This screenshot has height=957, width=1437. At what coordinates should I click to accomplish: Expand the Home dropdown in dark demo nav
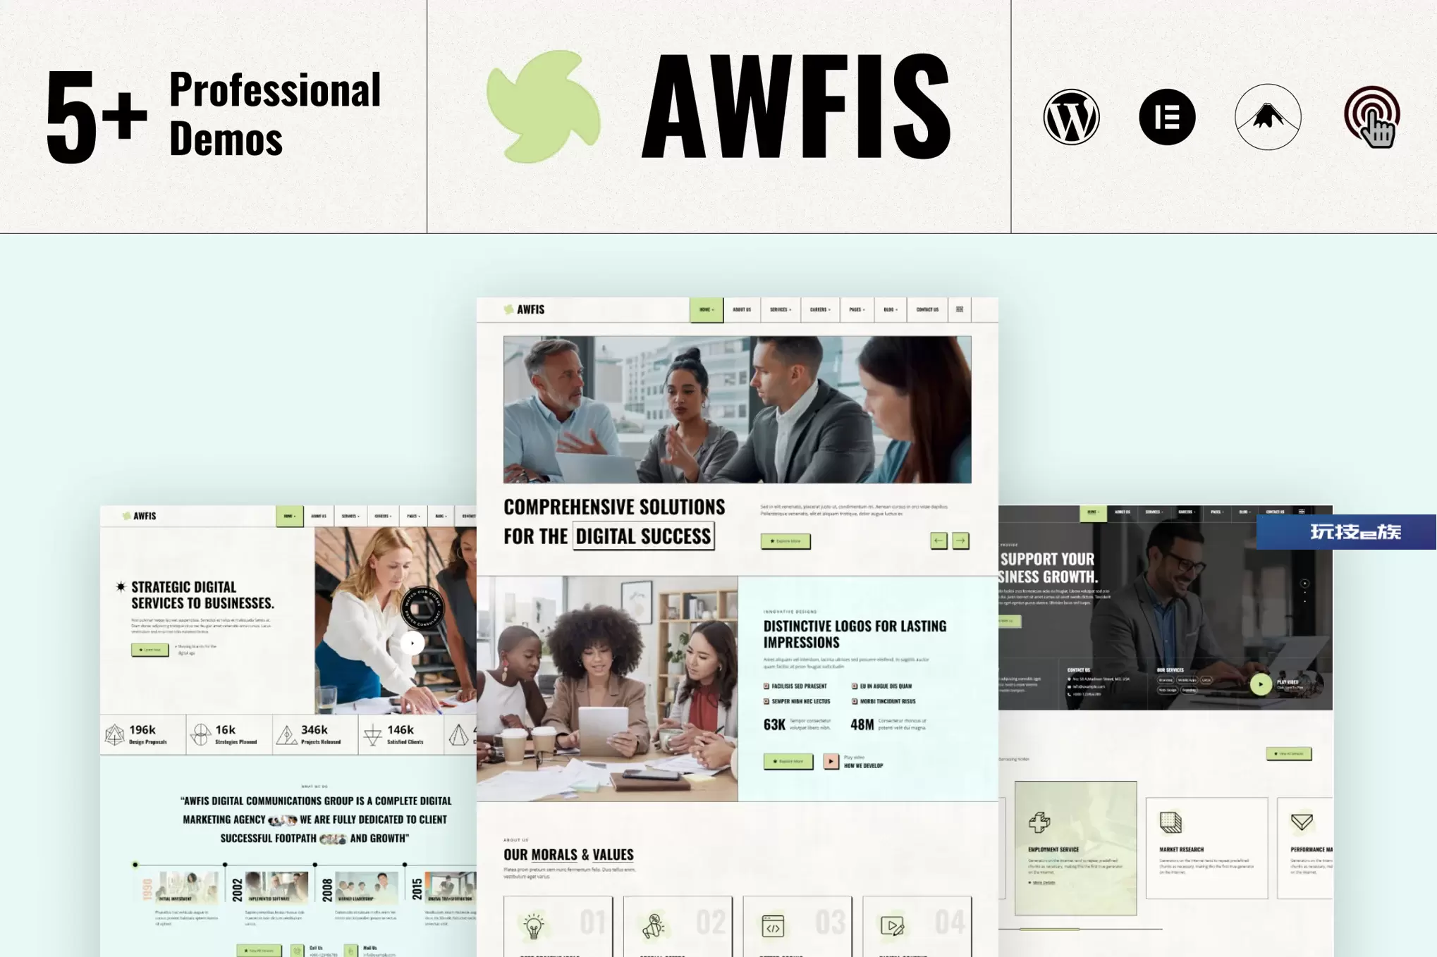tap(1092, 512)
